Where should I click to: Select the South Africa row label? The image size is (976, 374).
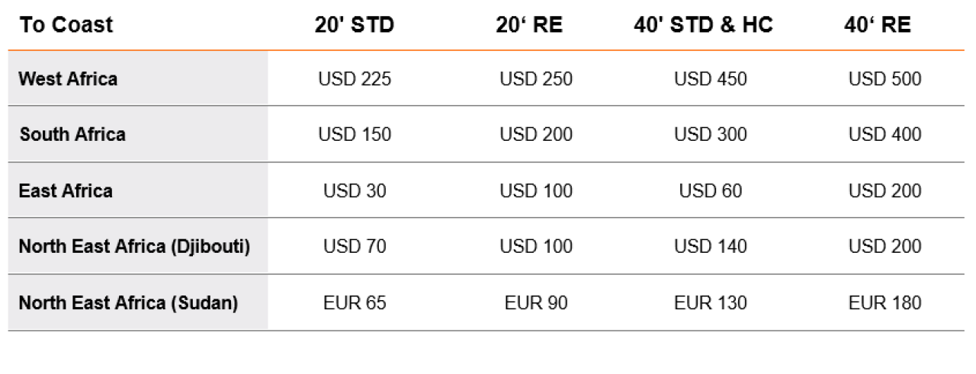72,135
